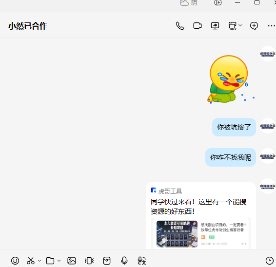
Task: Minimize the chat window
Action: [x=237, y=2]
